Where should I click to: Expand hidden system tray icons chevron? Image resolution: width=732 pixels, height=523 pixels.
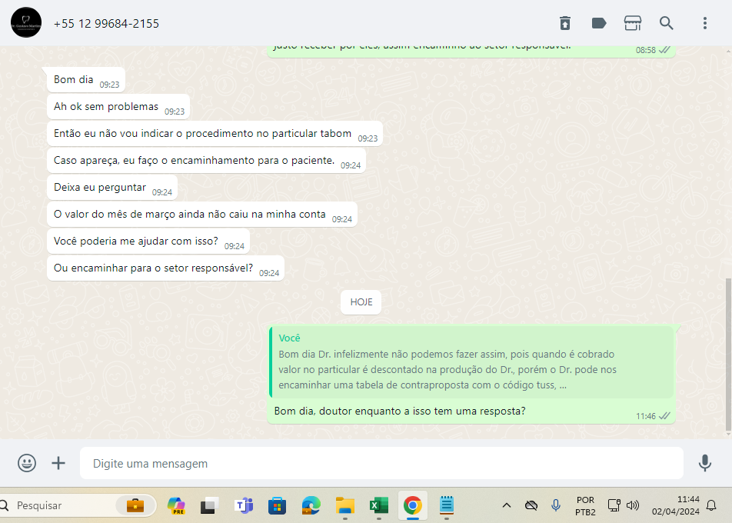click(x=507, y=505)
